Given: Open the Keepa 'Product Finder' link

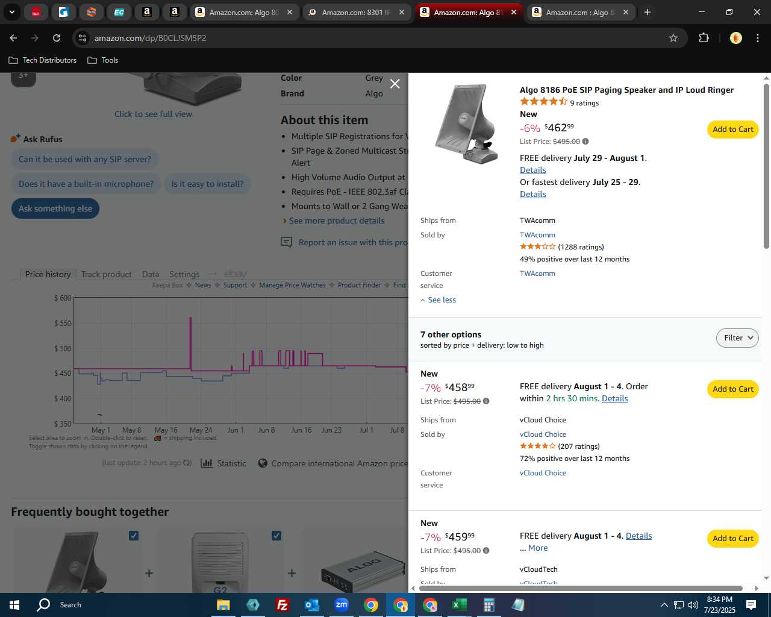Looking at the screenshot, I should [x=359, y=286].
